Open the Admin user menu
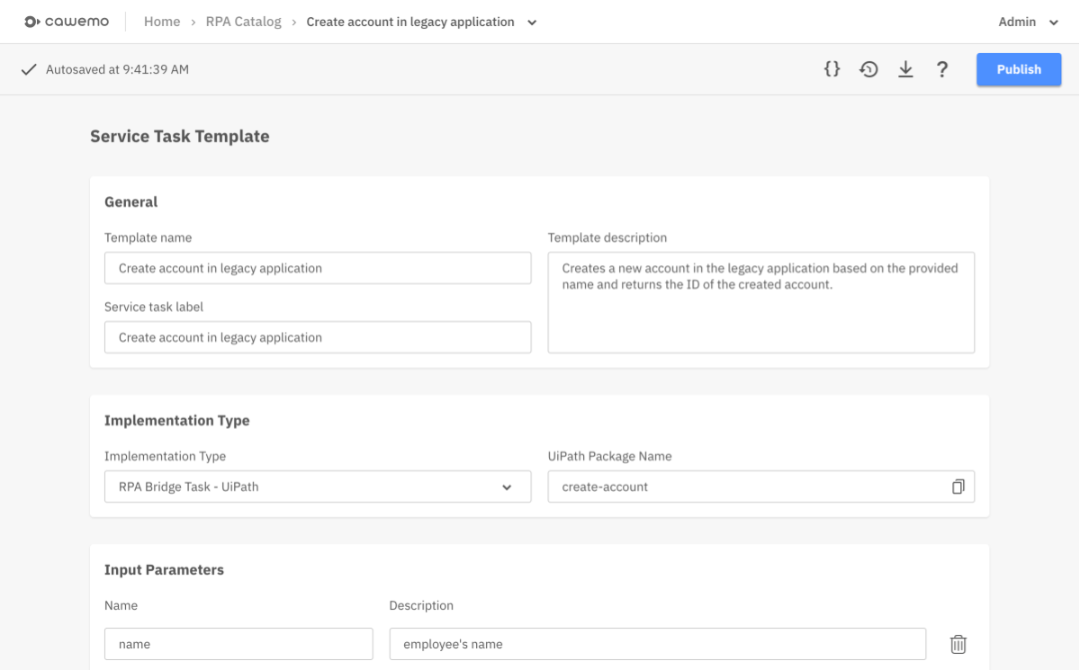Screen dimensions: 1080x670 [x=1028, y=22]
